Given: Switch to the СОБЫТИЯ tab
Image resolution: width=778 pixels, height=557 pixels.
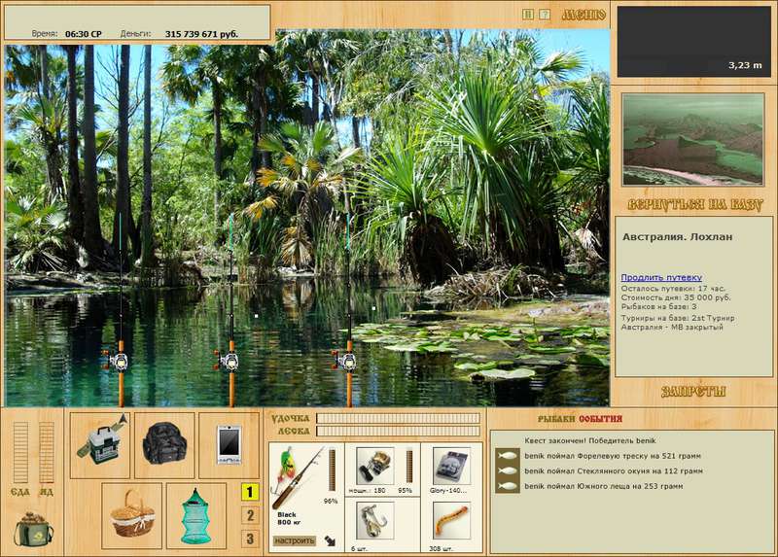Looking at the screenshot, I should coord(600,419).
